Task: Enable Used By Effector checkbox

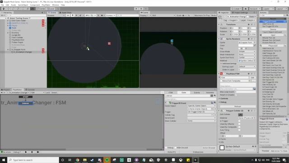Action: [x=239, y=124]
